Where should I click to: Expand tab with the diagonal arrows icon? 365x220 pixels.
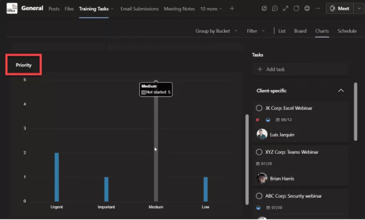(285, 8)
